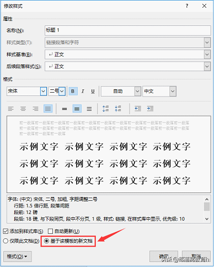214x267 pixels.
Task: Apply justified alignment to paragraph
Action: point(48,109)
